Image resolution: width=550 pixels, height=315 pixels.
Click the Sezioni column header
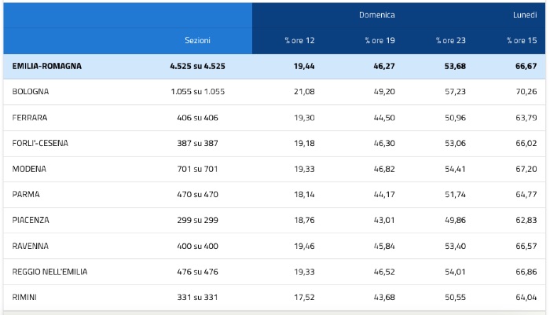point(197,40)
